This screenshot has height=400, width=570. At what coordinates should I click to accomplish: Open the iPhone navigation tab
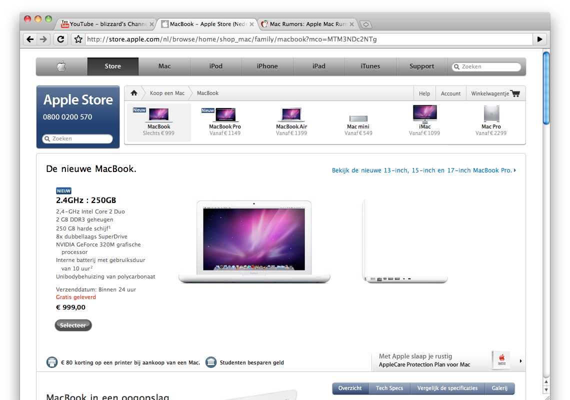[267, 66]
